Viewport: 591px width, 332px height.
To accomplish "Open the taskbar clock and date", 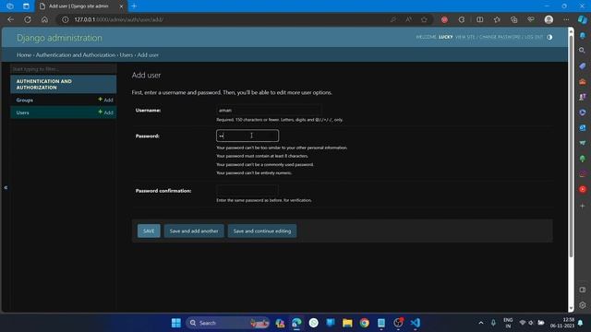I will (562, 323).
